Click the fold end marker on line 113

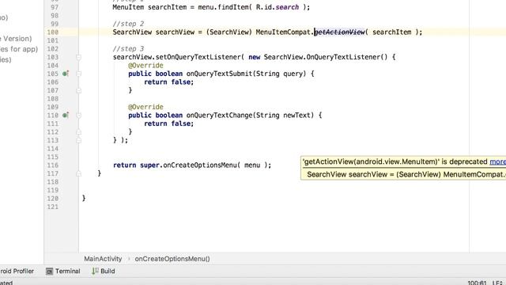click(78, 141)
